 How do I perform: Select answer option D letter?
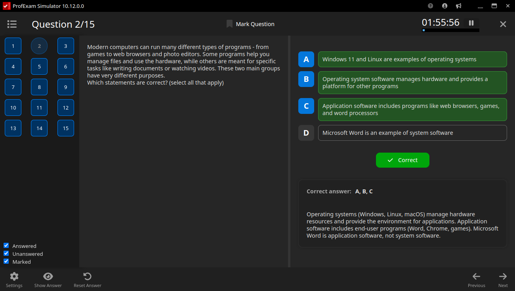pos(306,133)
